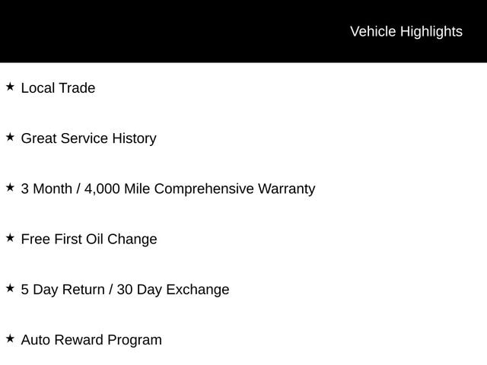The image size is (487, 365).
Task: Click the star next to Great Service History
Action: 10,137
